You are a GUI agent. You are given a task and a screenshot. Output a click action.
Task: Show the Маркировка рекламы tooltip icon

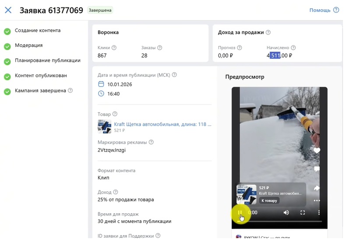pos(151,142)
